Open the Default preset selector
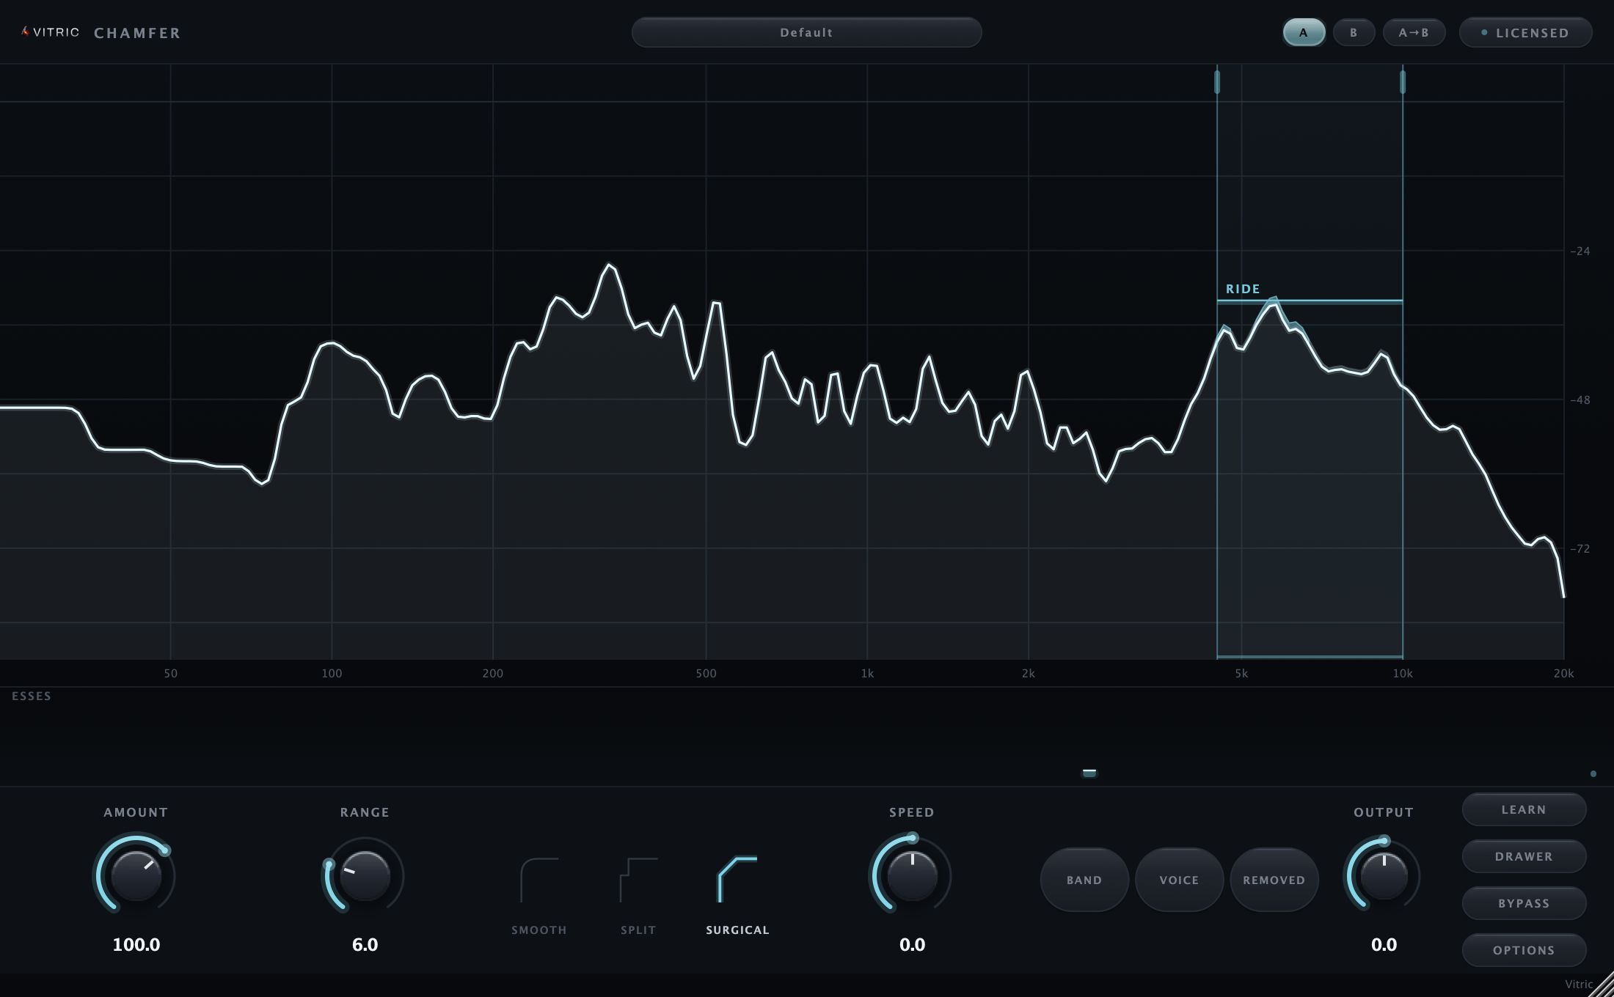Screen dimensions: 1614x997 pos(806,32)
